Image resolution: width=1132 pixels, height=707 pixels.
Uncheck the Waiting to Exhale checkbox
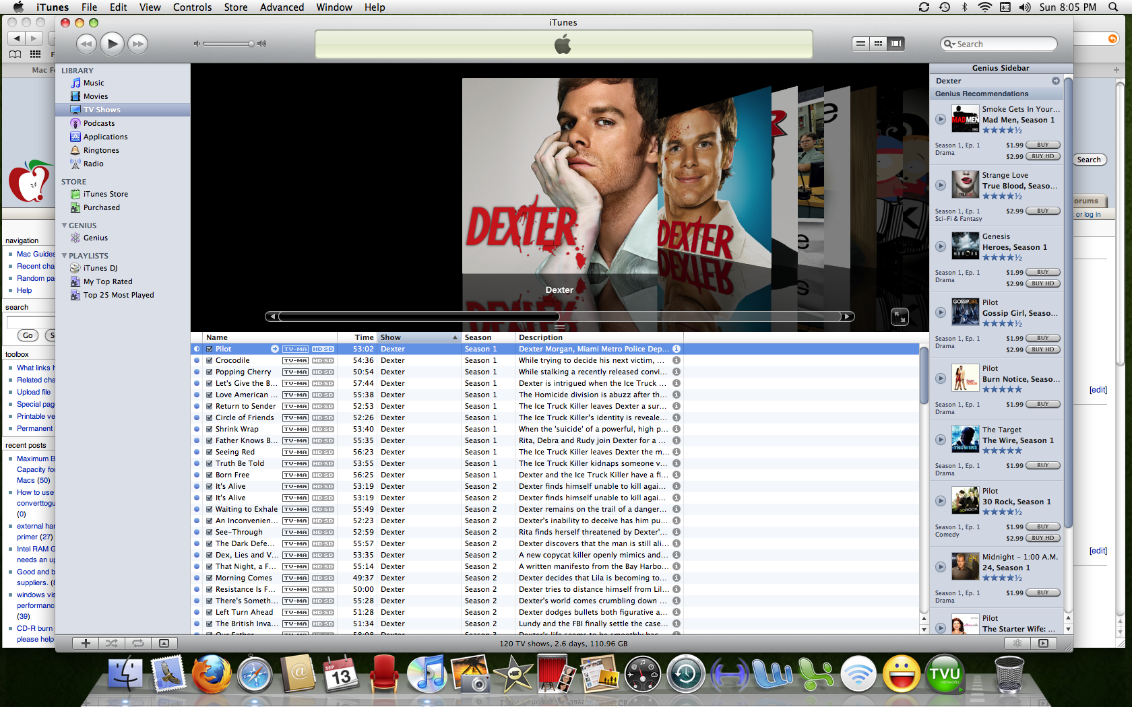pos(210,509)
